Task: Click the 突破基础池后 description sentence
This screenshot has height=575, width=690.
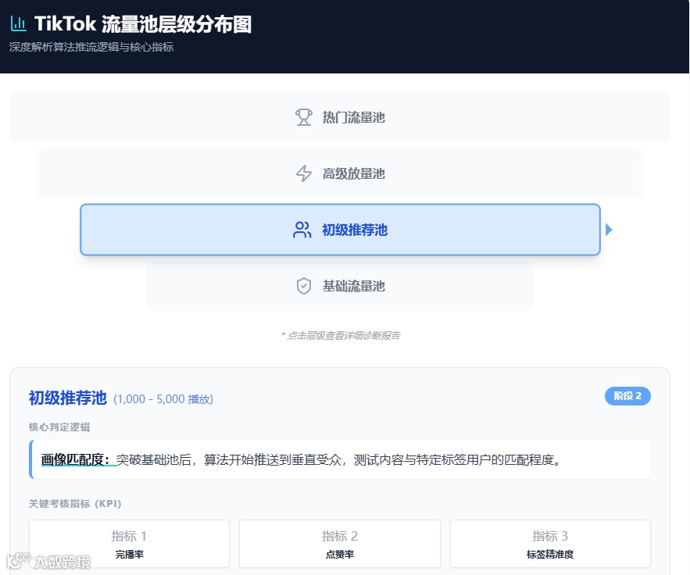Action: tap(339, 459)
